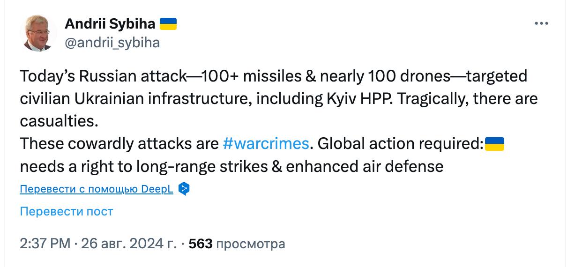Click the word "casualties." in the post
This screenshot has height=267, width=567.
pos(59,121)
